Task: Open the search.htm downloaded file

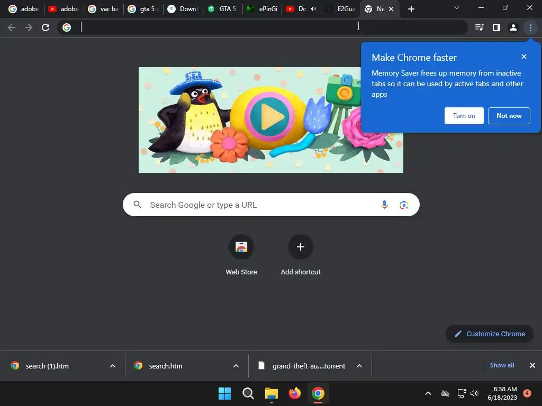Action: 166,366
